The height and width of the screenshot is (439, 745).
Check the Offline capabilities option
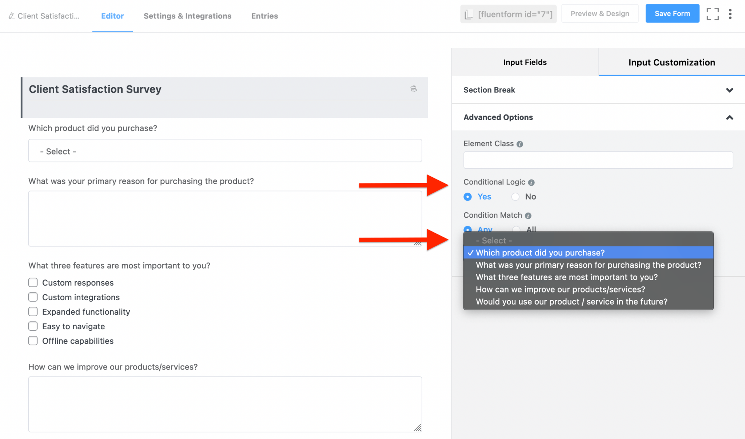[x=33, y=341]
